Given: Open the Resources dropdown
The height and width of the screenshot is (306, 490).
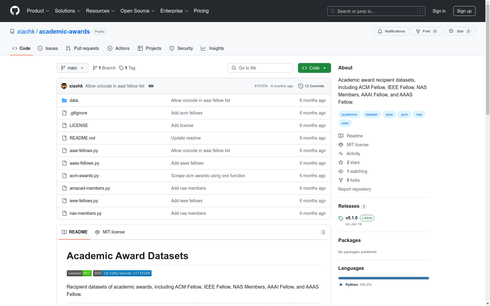Looking at the screenshot, I should tap(100, 11).
